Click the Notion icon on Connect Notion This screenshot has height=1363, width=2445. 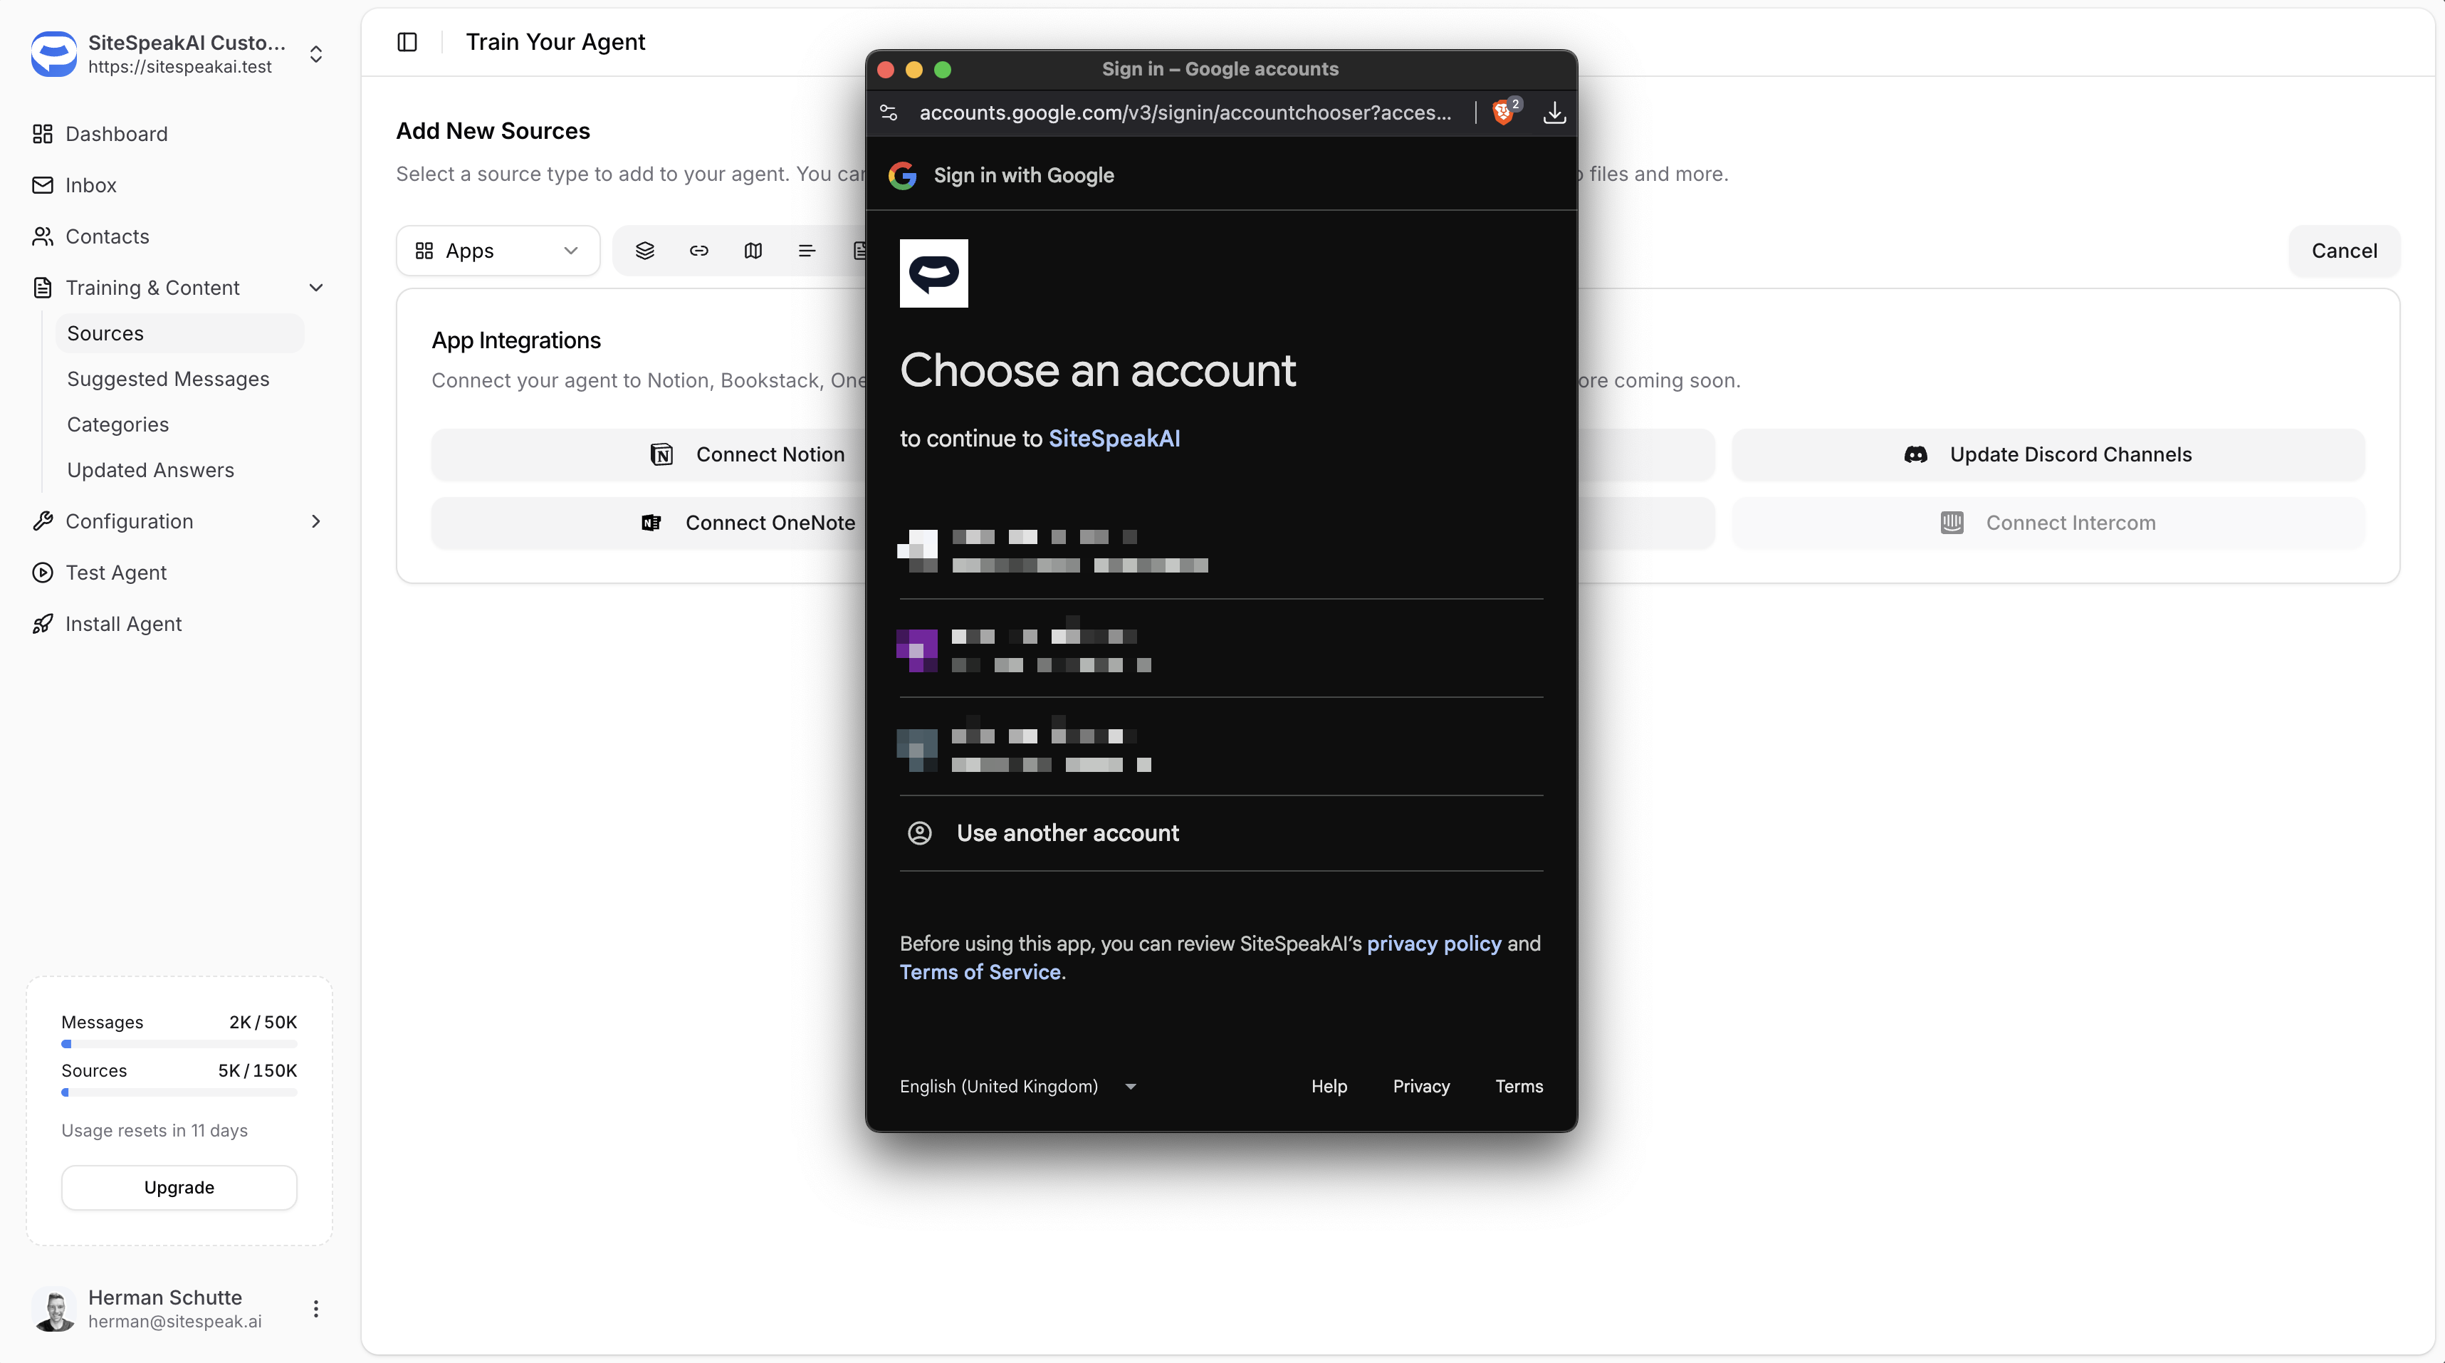(x=661, y=454)
